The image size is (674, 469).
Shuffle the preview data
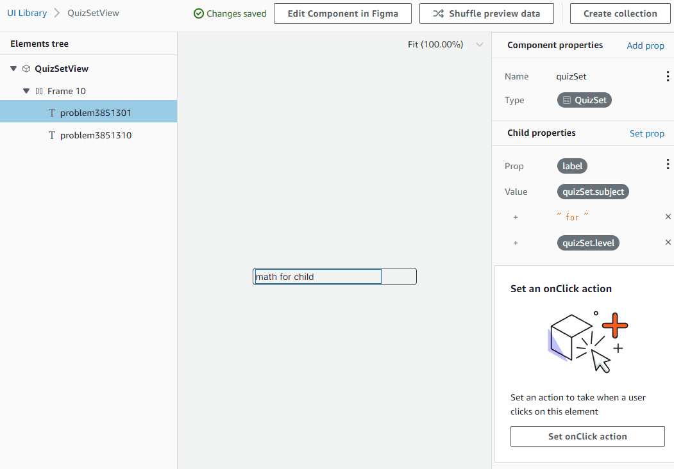[487, 13]
